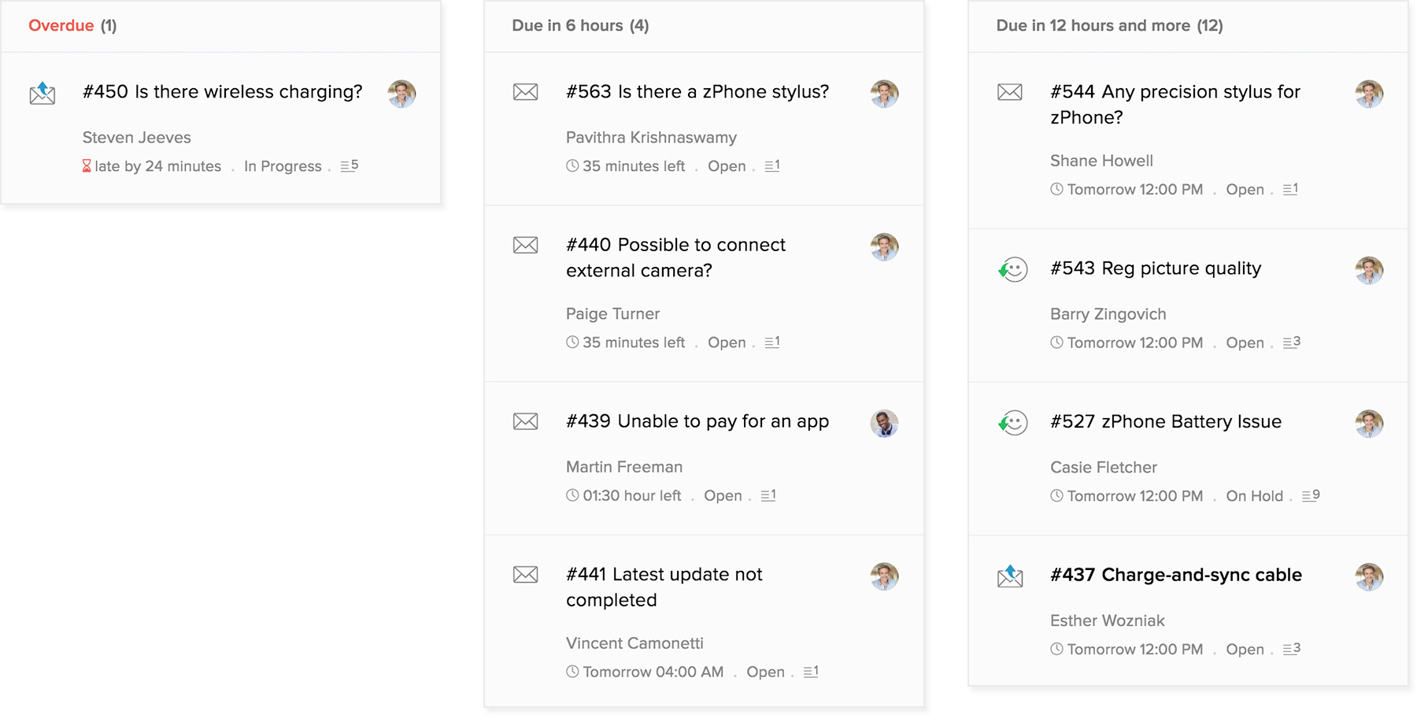Viewport: 1417px width, 726px height.
Task: Click the clock icon on ticket #441
Action: coord(572,672)
